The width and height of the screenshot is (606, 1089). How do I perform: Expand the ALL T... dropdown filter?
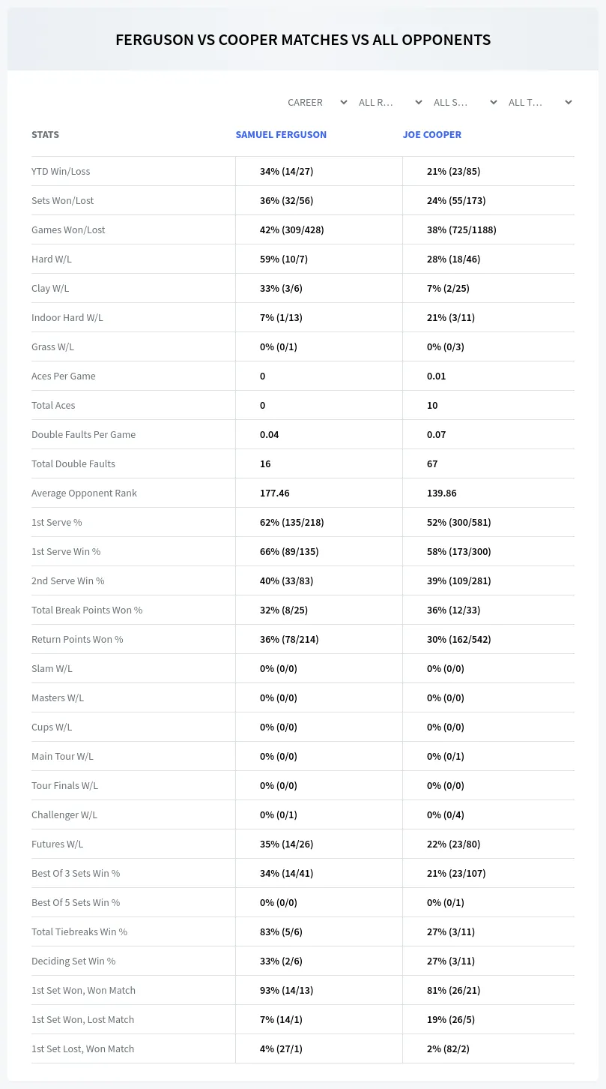539,102
